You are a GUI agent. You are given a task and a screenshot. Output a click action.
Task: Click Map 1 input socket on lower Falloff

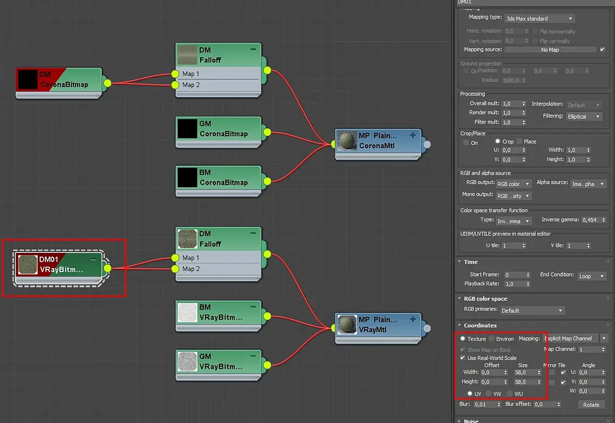tap(176, 258)
